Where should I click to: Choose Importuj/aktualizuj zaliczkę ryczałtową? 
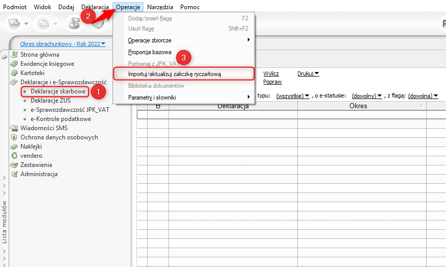coord(184,74)
